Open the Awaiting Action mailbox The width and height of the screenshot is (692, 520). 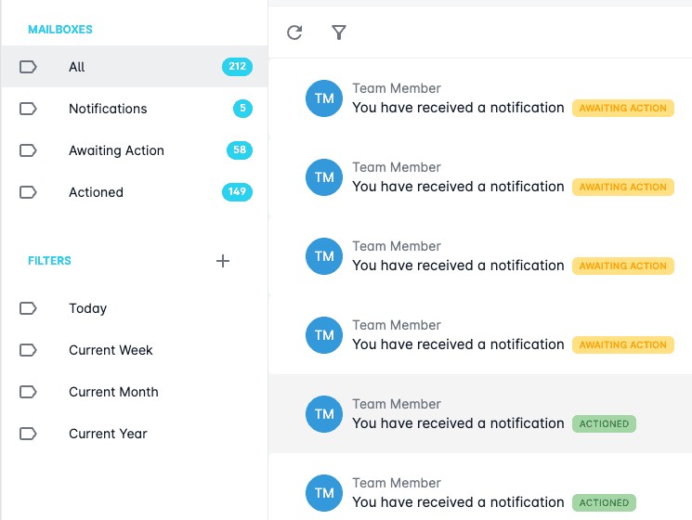tap(135, 150)
